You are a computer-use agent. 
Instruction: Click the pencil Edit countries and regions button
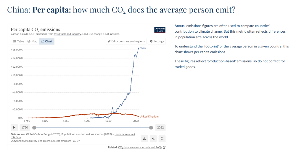(x=126, y=41)
